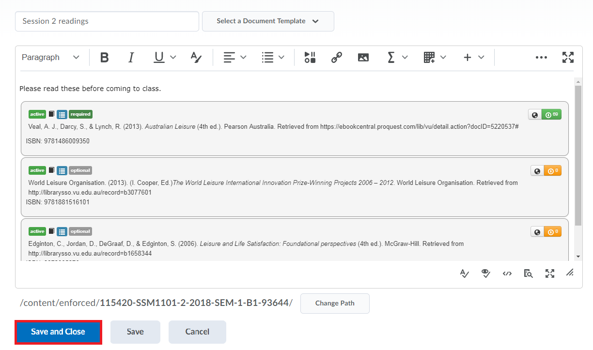
Task: Cancel editing the document
Action: click(197, 332)
